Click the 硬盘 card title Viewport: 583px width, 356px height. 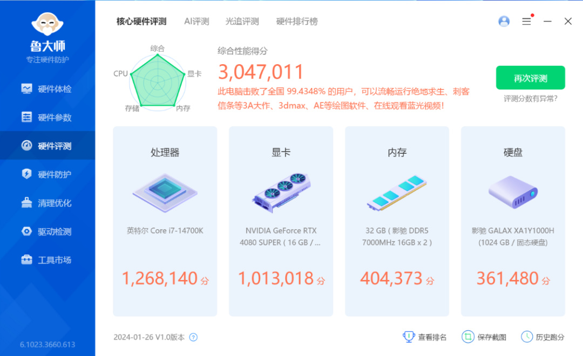(513, 152)
